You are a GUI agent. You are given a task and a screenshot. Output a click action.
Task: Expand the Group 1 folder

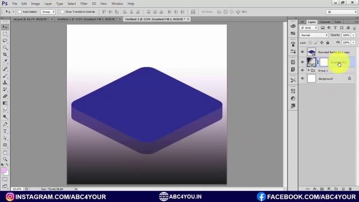309,70
